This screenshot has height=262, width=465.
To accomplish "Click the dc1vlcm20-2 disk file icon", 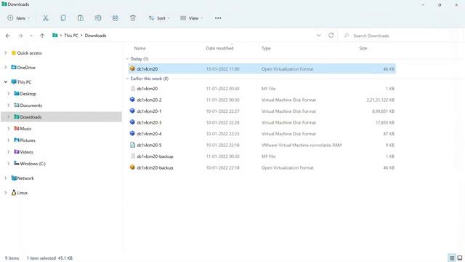I will pos(132,100).
